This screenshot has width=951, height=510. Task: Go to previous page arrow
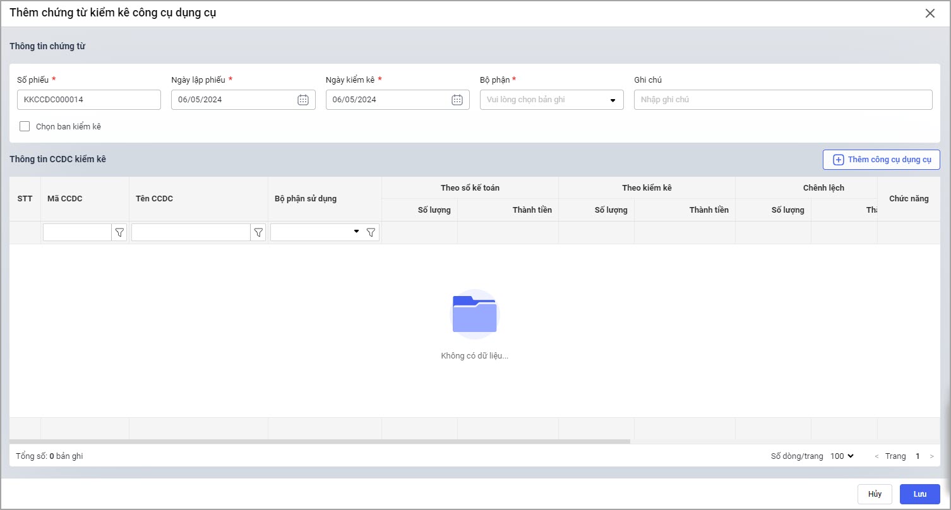[876, 456]
